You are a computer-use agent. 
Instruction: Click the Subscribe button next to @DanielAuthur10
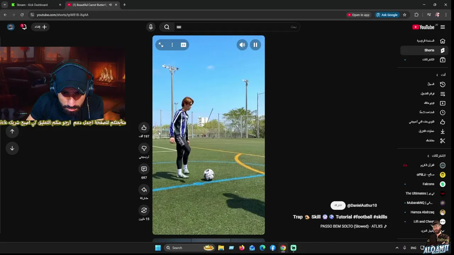click(338, 205)
